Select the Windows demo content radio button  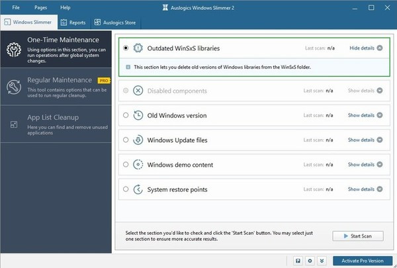point(126,164)
